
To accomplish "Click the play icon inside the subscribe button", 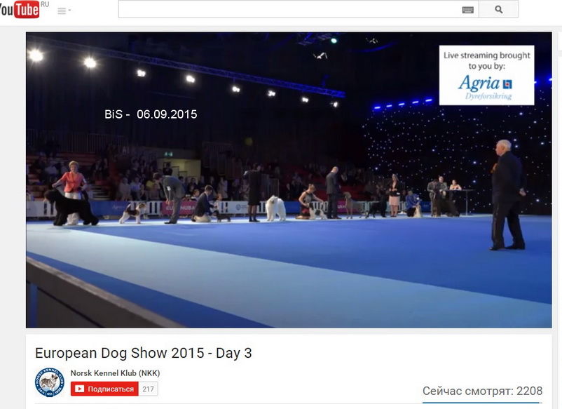I will tap(80, 389).
